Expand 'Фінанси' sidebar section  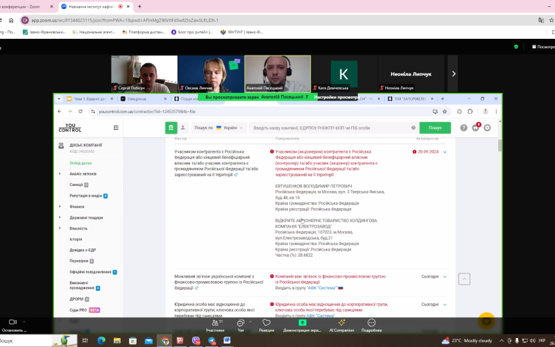(x=60, y=206)
